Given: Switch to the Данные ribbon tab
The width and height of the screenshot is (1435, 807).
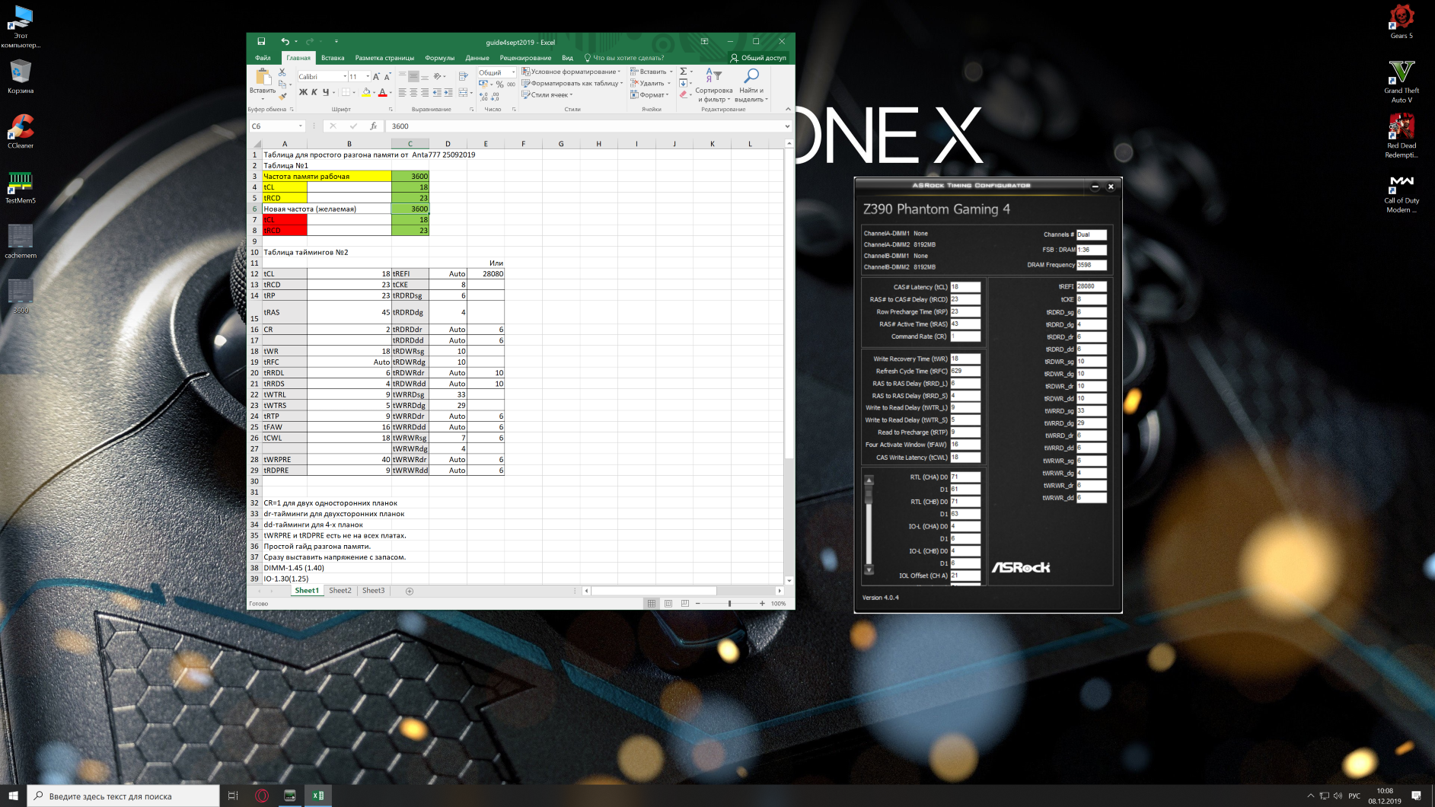Looking at the screenshot, I should [x=477, y=58].
